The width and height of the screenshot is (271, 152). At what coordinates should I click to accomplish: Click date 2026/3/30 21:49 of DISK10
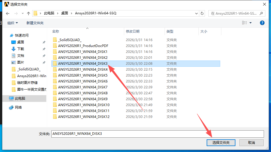[x=139, y=105]
